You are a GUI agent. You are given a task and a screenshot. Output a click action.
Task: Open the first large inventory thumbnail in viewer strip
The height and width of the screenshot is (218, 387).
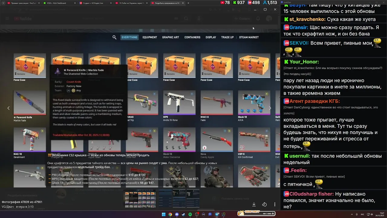click(140, 198)
